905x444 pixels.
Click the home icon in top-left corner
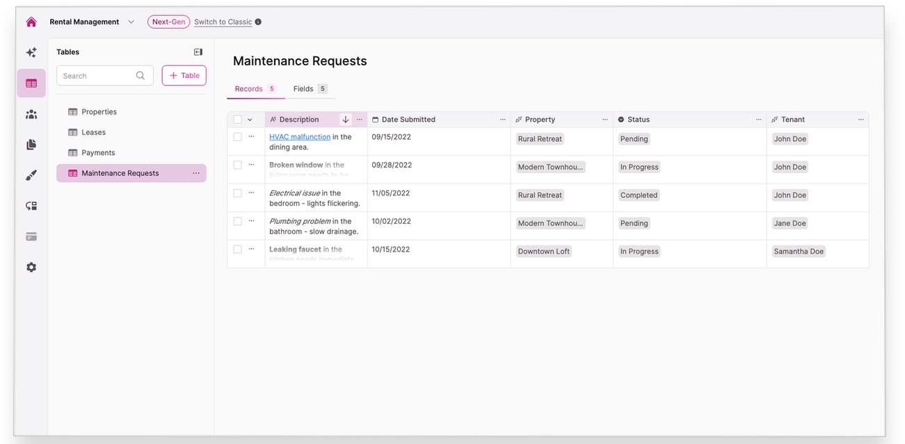click(31, 22)
